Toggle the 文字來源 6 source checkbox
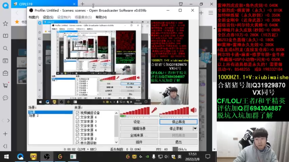The height and width of the screenshot is (162, 289). pos(77,117)
